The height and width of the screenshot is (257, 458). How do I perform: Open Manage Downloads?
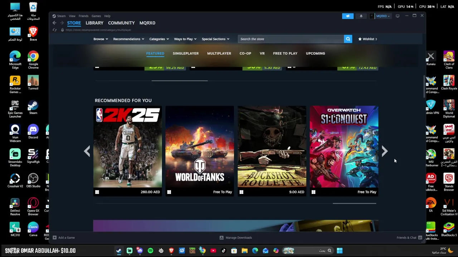pos(235,237)
